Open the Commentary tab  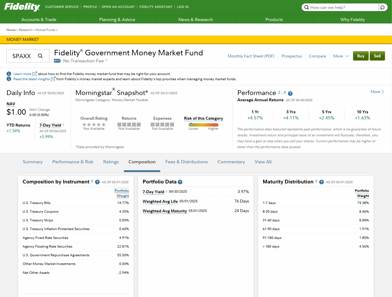pos(231,162)
